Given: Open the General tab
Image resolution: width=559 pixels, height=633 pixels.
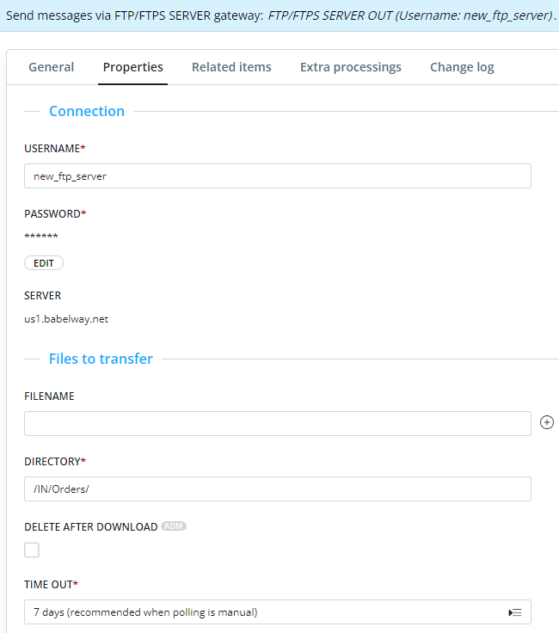Looking at the screenshot, I should pos(52,67).
